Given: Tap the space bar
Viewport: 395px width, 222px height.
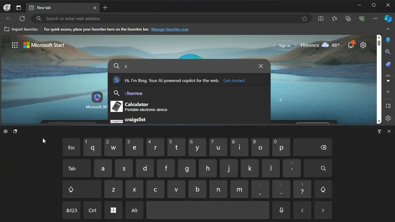Looking at the screenshot, I should click(208, 210).
